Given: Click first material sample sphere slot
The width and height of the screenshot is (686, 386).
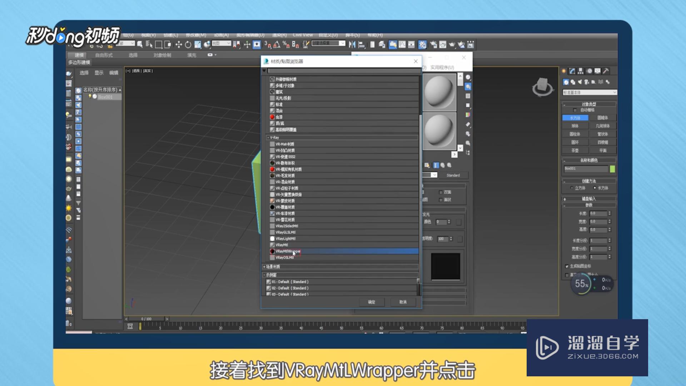Looking at the screenshot, I should (439, 92).
